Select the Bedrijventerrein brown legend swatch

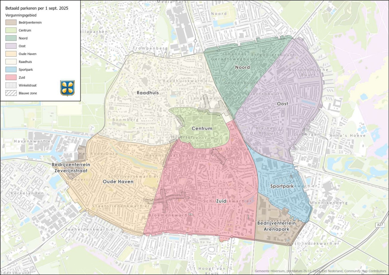coord(11,22)
